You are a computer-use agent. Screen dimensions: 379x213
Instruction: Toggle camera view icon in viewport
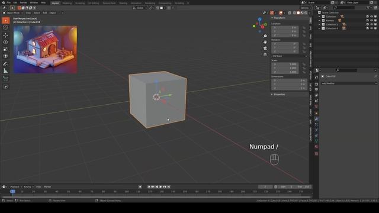click(265, 48)
